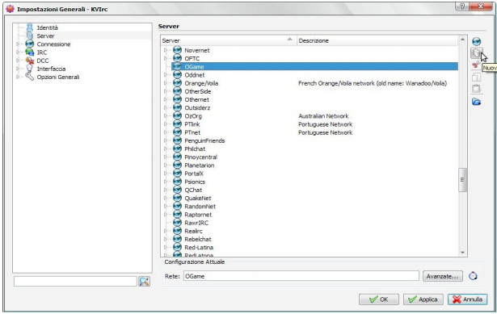
Task: Click the globe icon of Connessione
Action: pos(29,44)
